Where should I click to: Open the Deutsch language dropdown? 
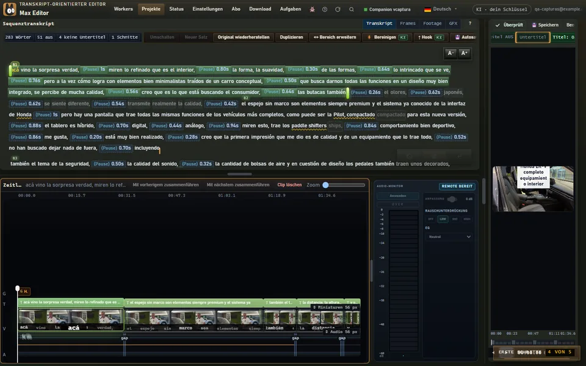(440, 9)
